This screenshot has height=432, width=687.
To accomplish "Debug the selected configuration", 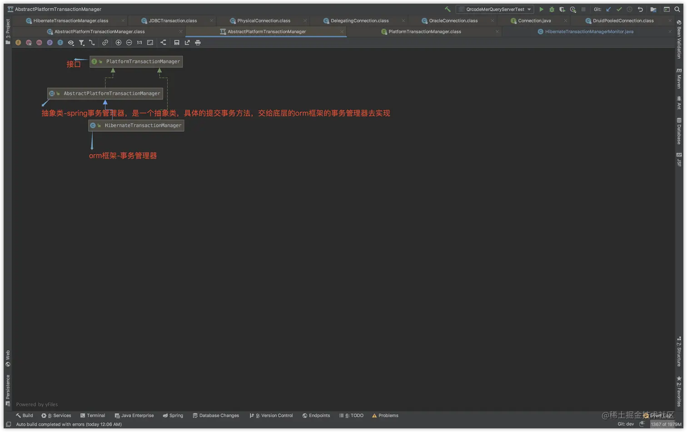I will (552, 9).
